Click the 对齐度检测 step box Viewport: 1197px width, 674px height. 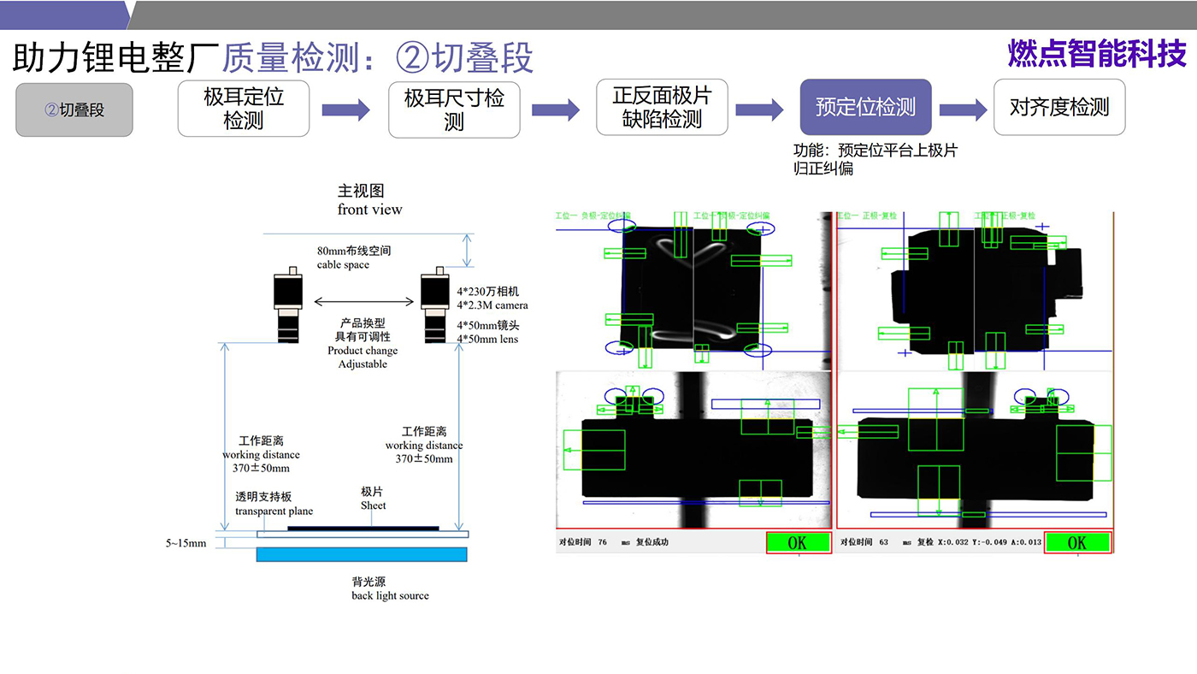tap(1059, 108)
